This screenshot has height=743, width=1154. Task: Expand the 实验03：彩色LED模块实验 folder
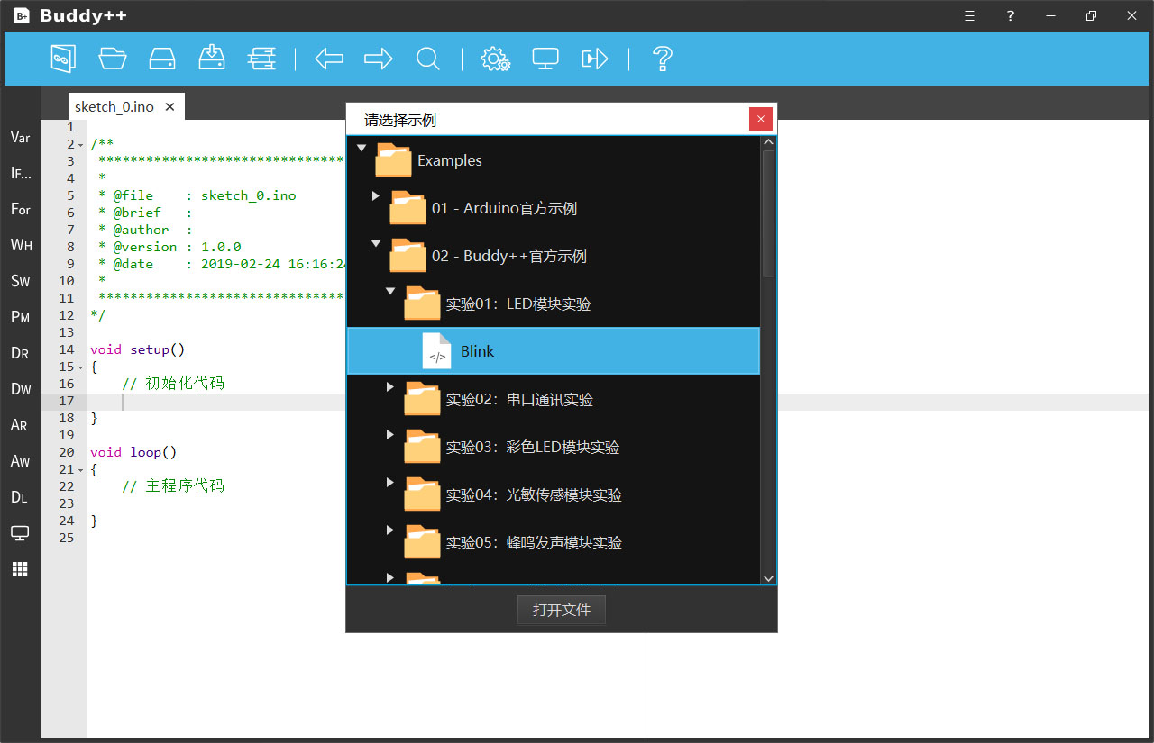coord(390,434)
